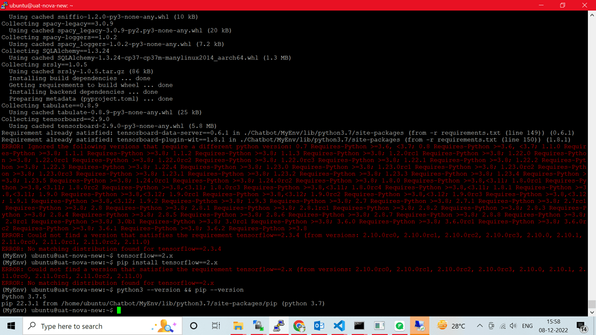Expand hidden icons in the system tray
Viewport: 596px width, 335px height.
point(480,326)
